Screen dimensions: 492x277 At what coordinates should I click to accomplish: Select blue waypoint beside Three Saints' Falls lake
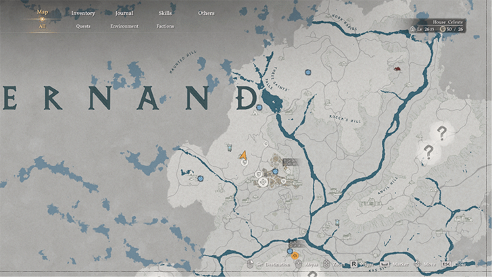(x=260, y=107)
